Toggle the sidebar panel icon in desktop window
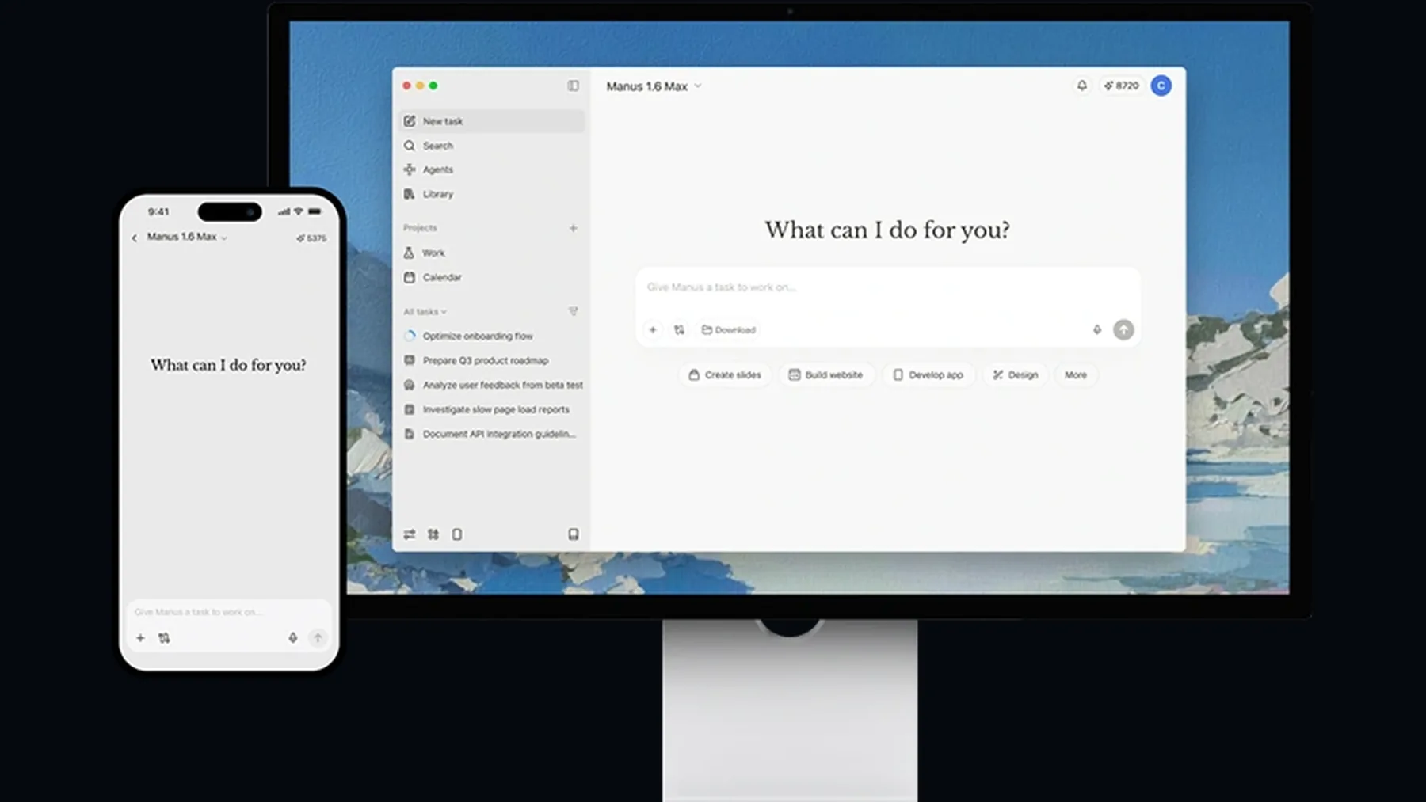Viewport: 1426px width, 802px height. click(573, 86)
